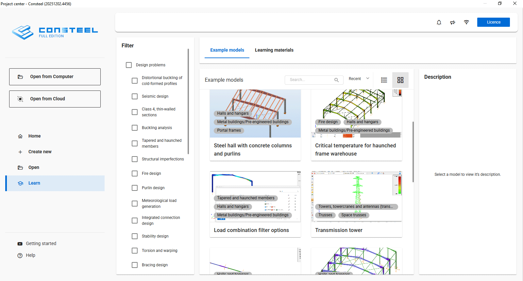
Task: Restore down the Consteel window
Action: click(500, 4)
